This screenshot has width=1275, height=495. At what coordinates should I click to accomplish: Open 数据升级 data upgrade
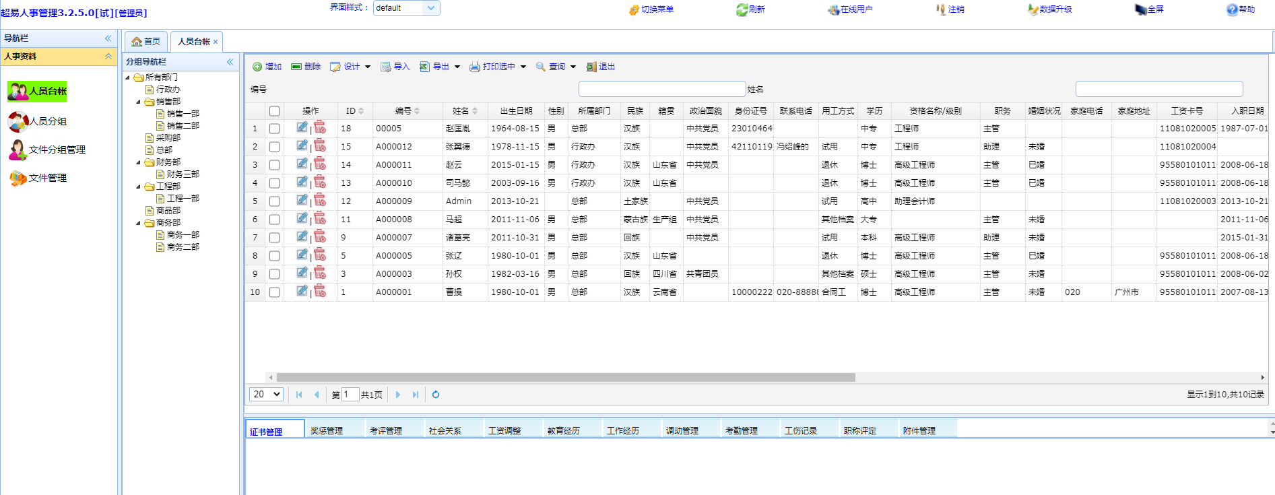pyautogui.click(x=1050, y=9)
